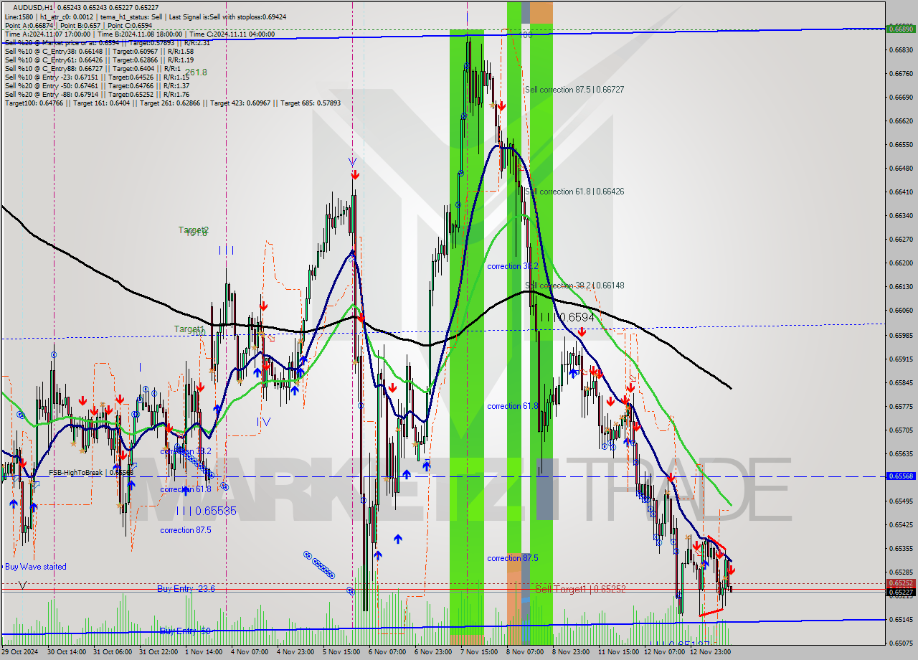Click the 0.66340 price axis label

click(x=902, y=215)
